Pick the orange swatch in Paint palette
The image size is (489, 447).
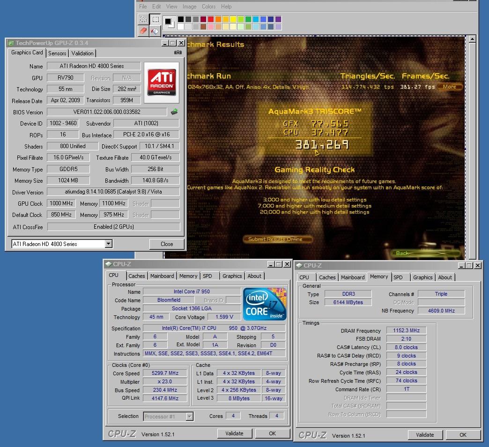(x=218, y=19)
